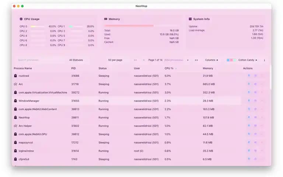Viewport: 283px width, 177px height.
Task: Sort by PID column header
Action: click(73, 68)
